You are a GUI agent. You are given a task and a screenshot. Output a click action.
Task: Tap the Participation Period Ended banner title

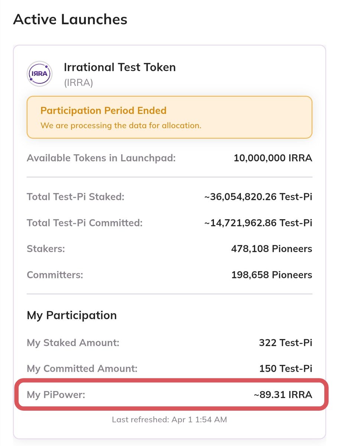coord(103,110)
